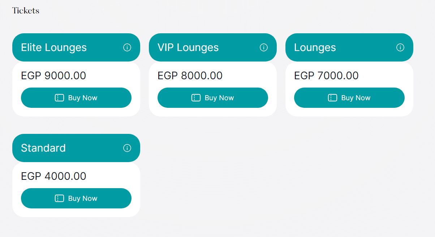View info icon for Standard ticket
This screenshot has width=435, height=237.
pos(127,148)
